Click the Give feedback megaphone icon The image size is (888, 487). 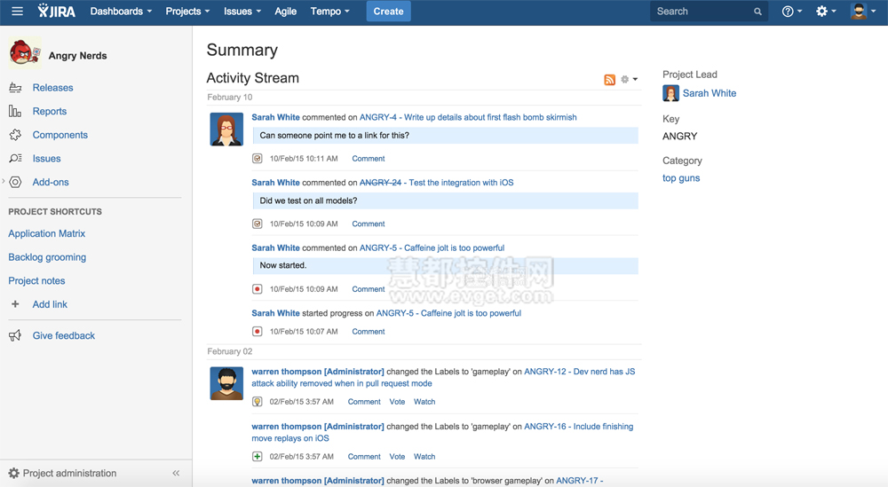(x=15, y=335)
